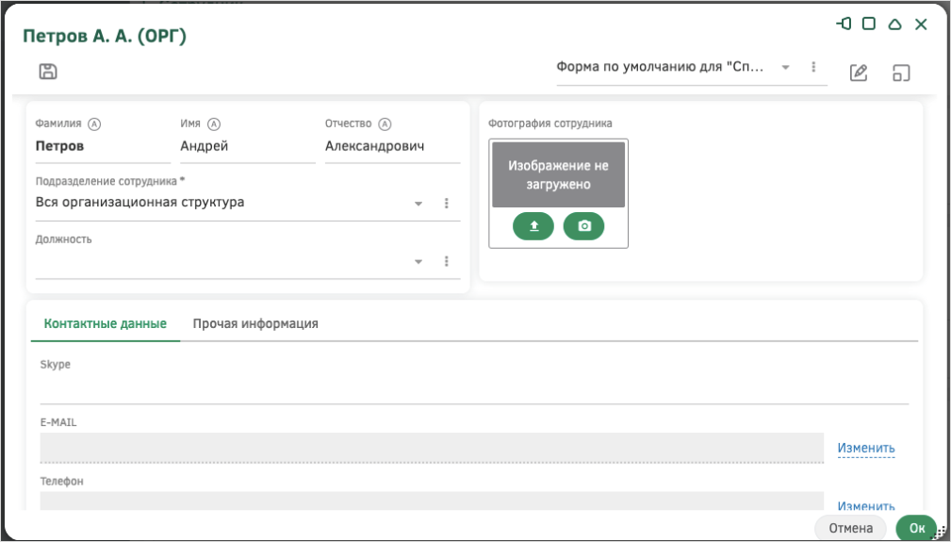Click the Изображение не загружено placeholder
The image size is (951, 542).
[558, 174]
